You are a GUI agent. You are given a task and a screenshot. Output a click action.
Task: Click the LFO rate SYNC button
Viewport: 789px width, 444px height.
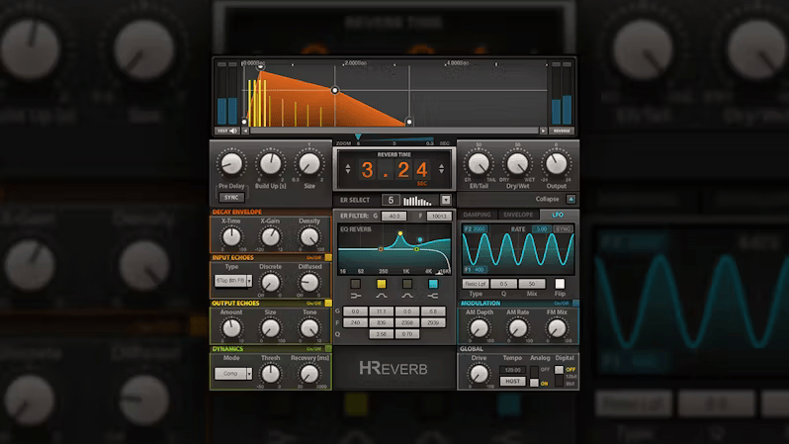563,229
